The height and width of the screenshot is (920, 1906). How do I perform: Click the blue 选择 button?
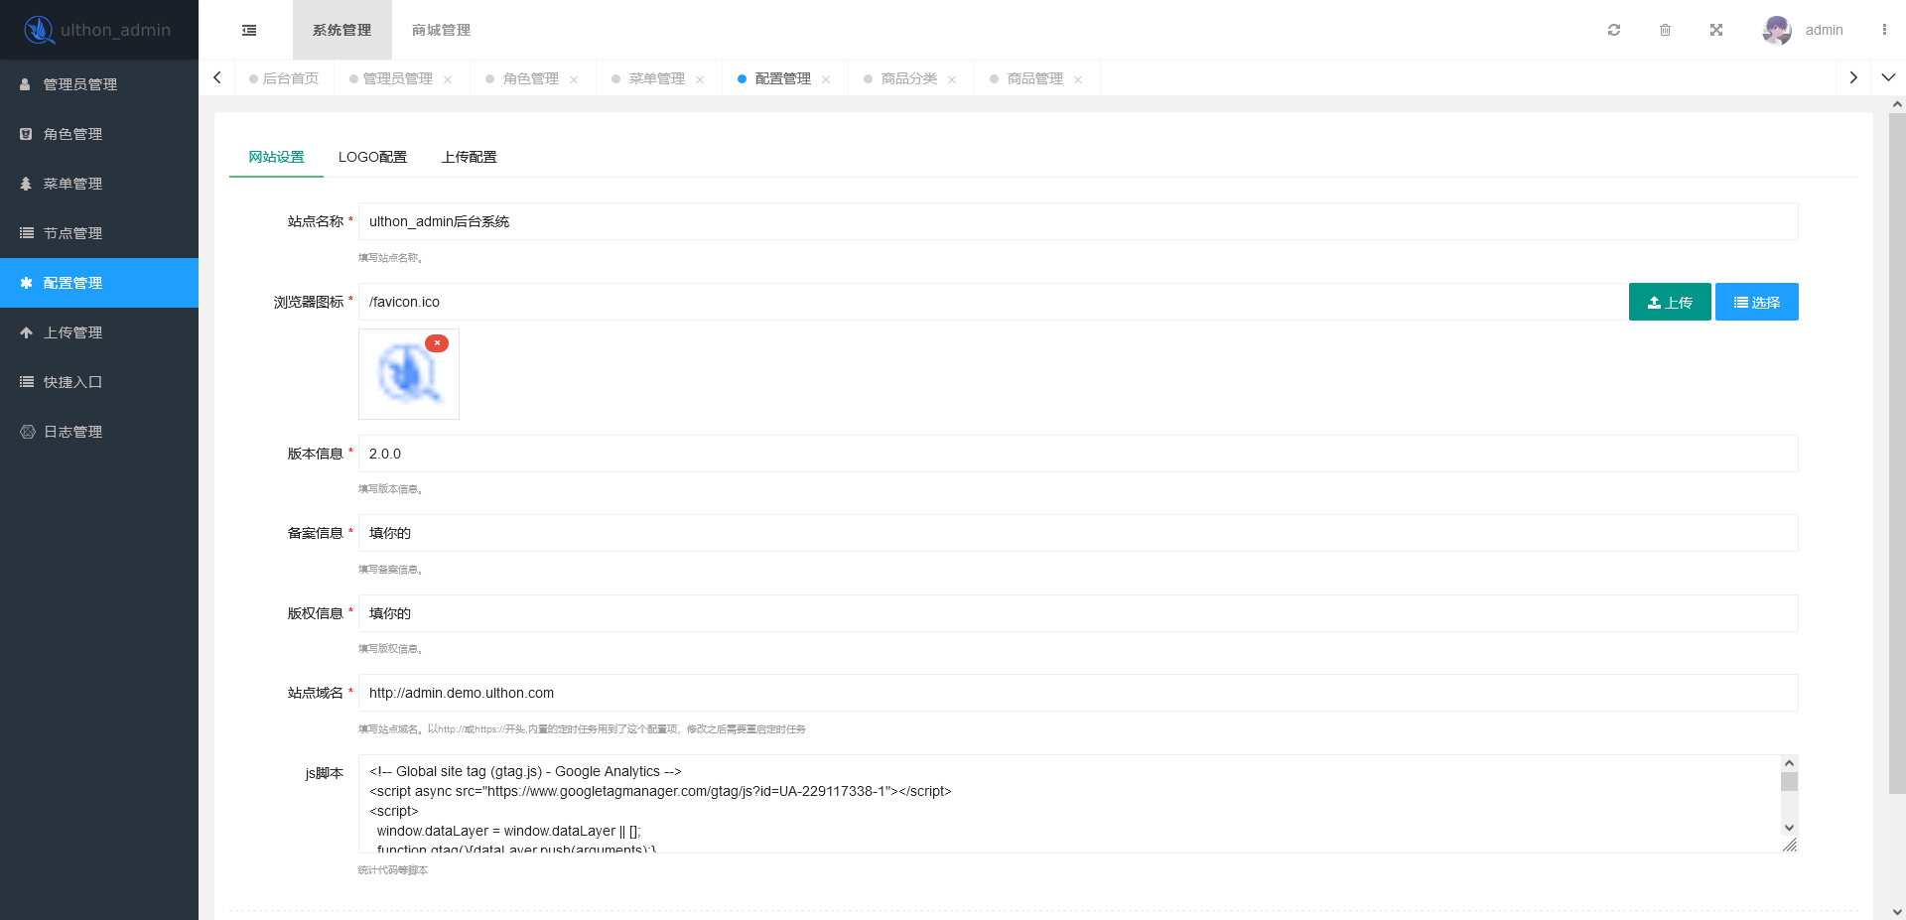click(1757, 302)
